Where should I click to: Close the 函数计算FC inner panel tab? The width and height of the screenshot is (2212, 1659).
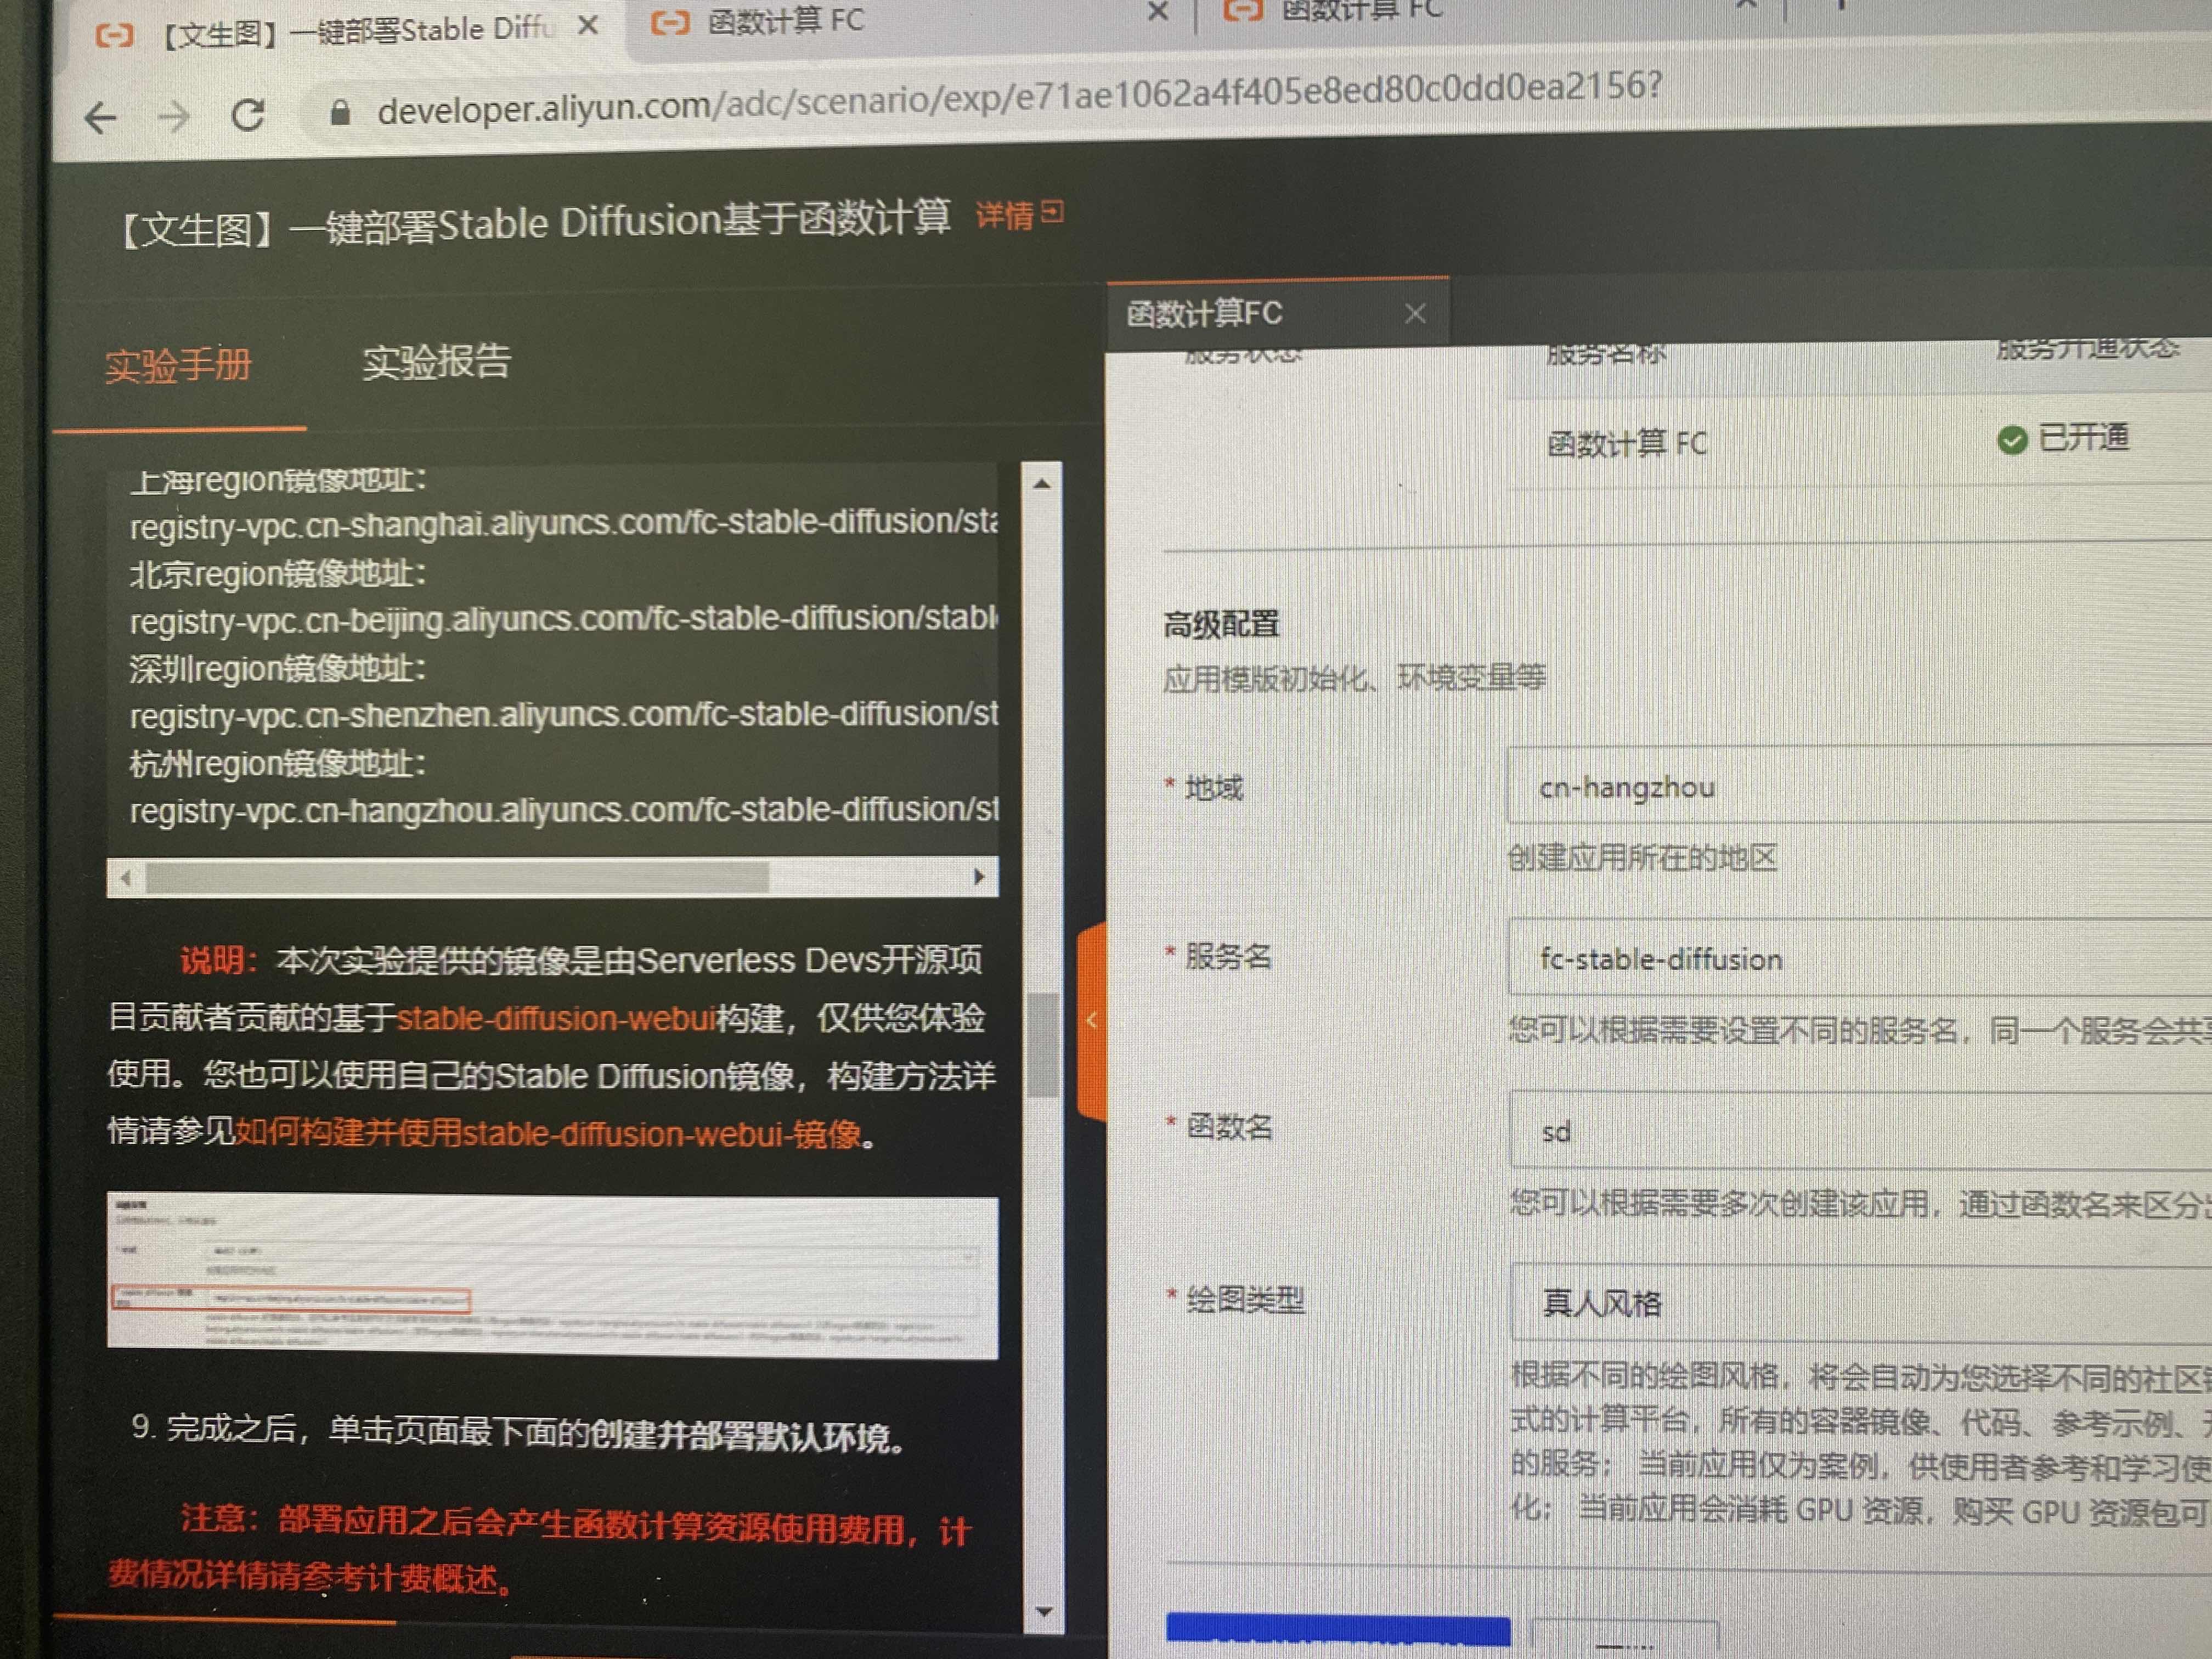pyautogui.click(x=1415, y=314)
